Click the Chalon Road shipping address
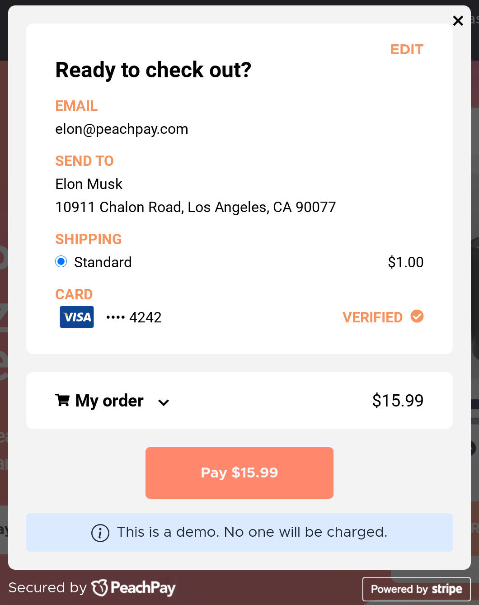 point(196,207)
